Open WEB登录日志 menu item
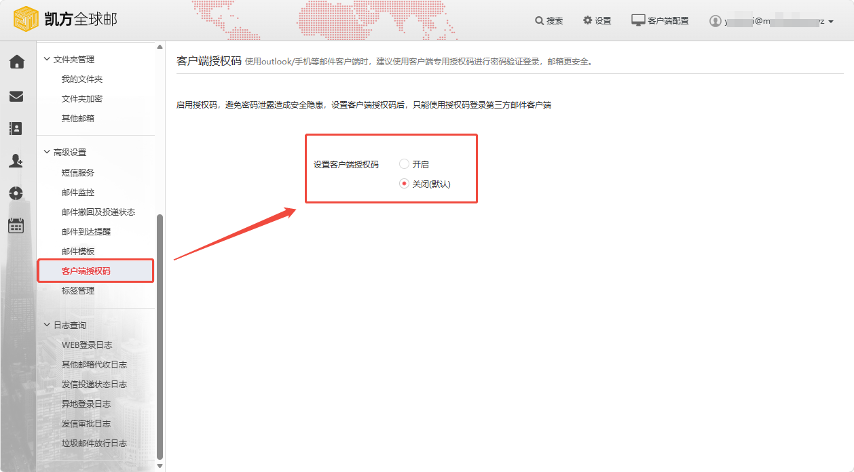This screenshot has width=854, height=472. coord(87,345)
